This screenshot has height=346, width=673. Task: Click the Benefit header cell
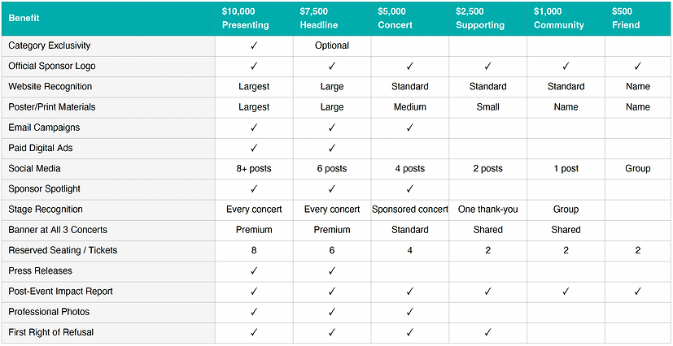coord(24,19)
